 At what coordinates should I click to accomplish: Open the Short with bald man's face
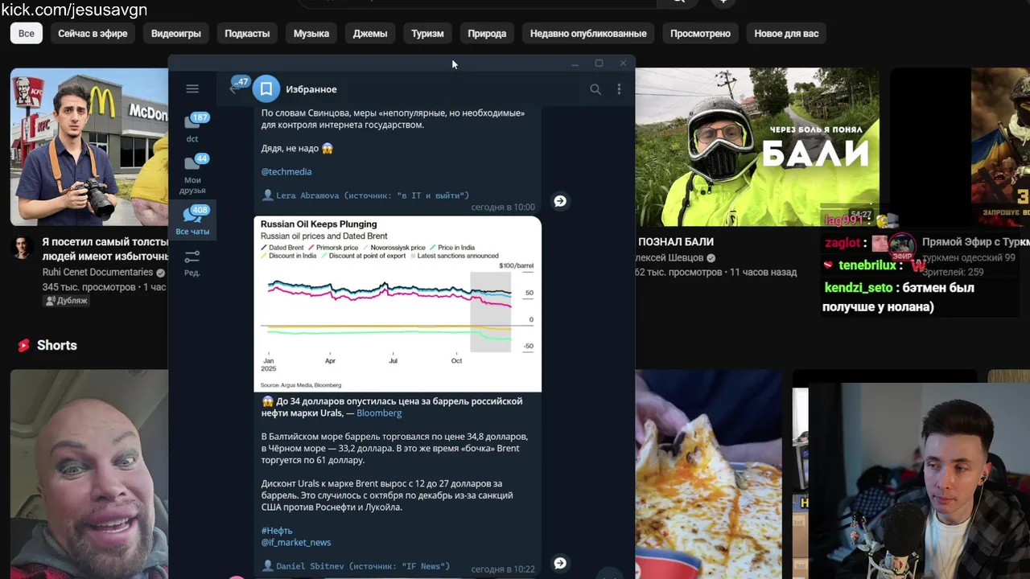[89, 474]
